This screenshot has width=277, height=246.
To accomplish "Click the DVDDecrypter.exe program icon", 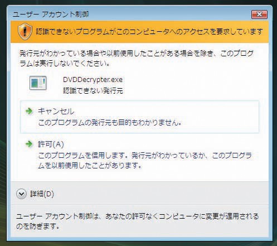I will click(x=38, y=83).
